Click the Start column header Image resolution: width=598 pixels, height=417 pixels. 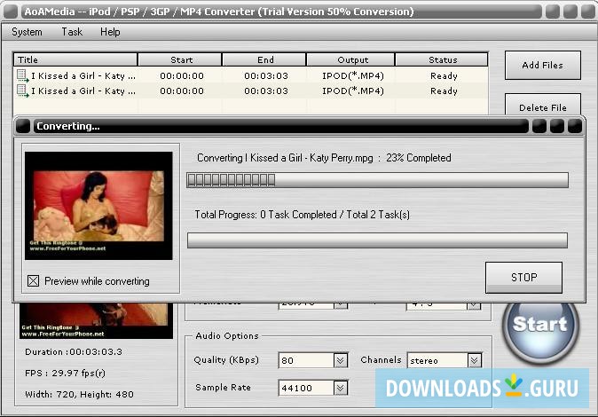(x=179, y=60)
